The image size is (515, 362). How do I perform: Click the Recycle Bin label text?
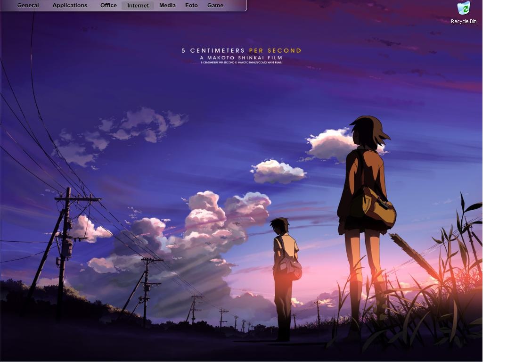coord(464,21)
